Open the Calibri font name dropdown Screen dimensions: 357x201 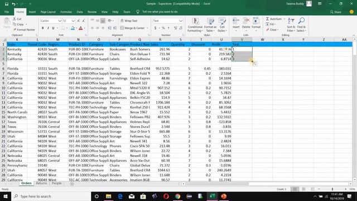[60, 21]
